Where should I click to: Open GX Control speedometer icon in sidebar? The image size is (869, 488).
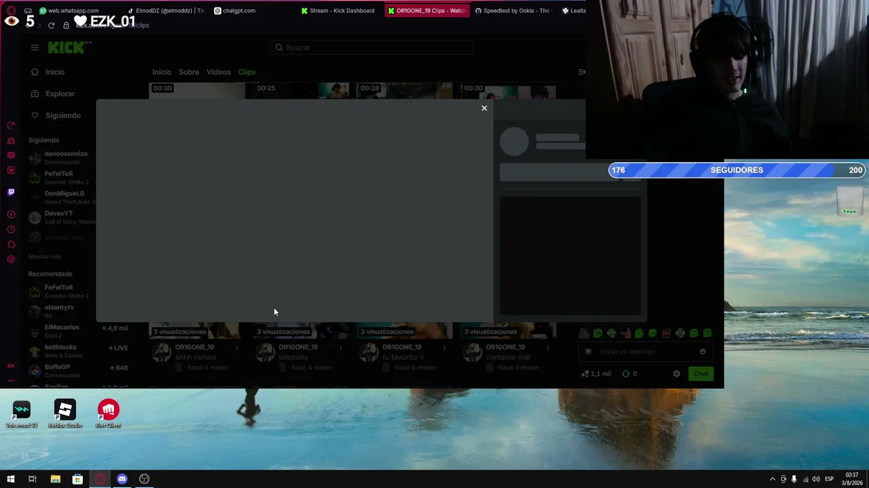click(11, 125)
